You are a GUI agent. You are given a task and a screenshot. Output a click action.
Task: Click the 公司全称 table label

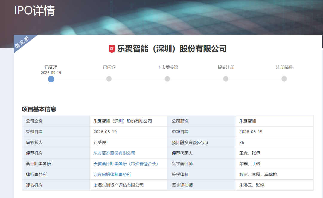pyautogui.click(x=34, y=121)
